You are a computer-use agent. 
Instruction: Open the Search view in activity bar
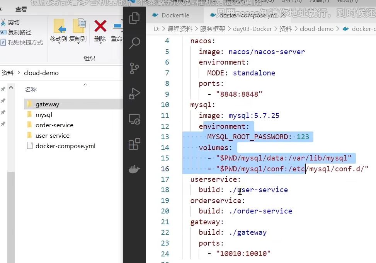coord(134,43)
